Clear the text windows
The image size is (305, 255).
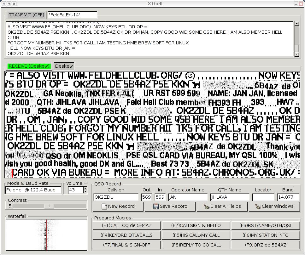[x=274, y=207]
